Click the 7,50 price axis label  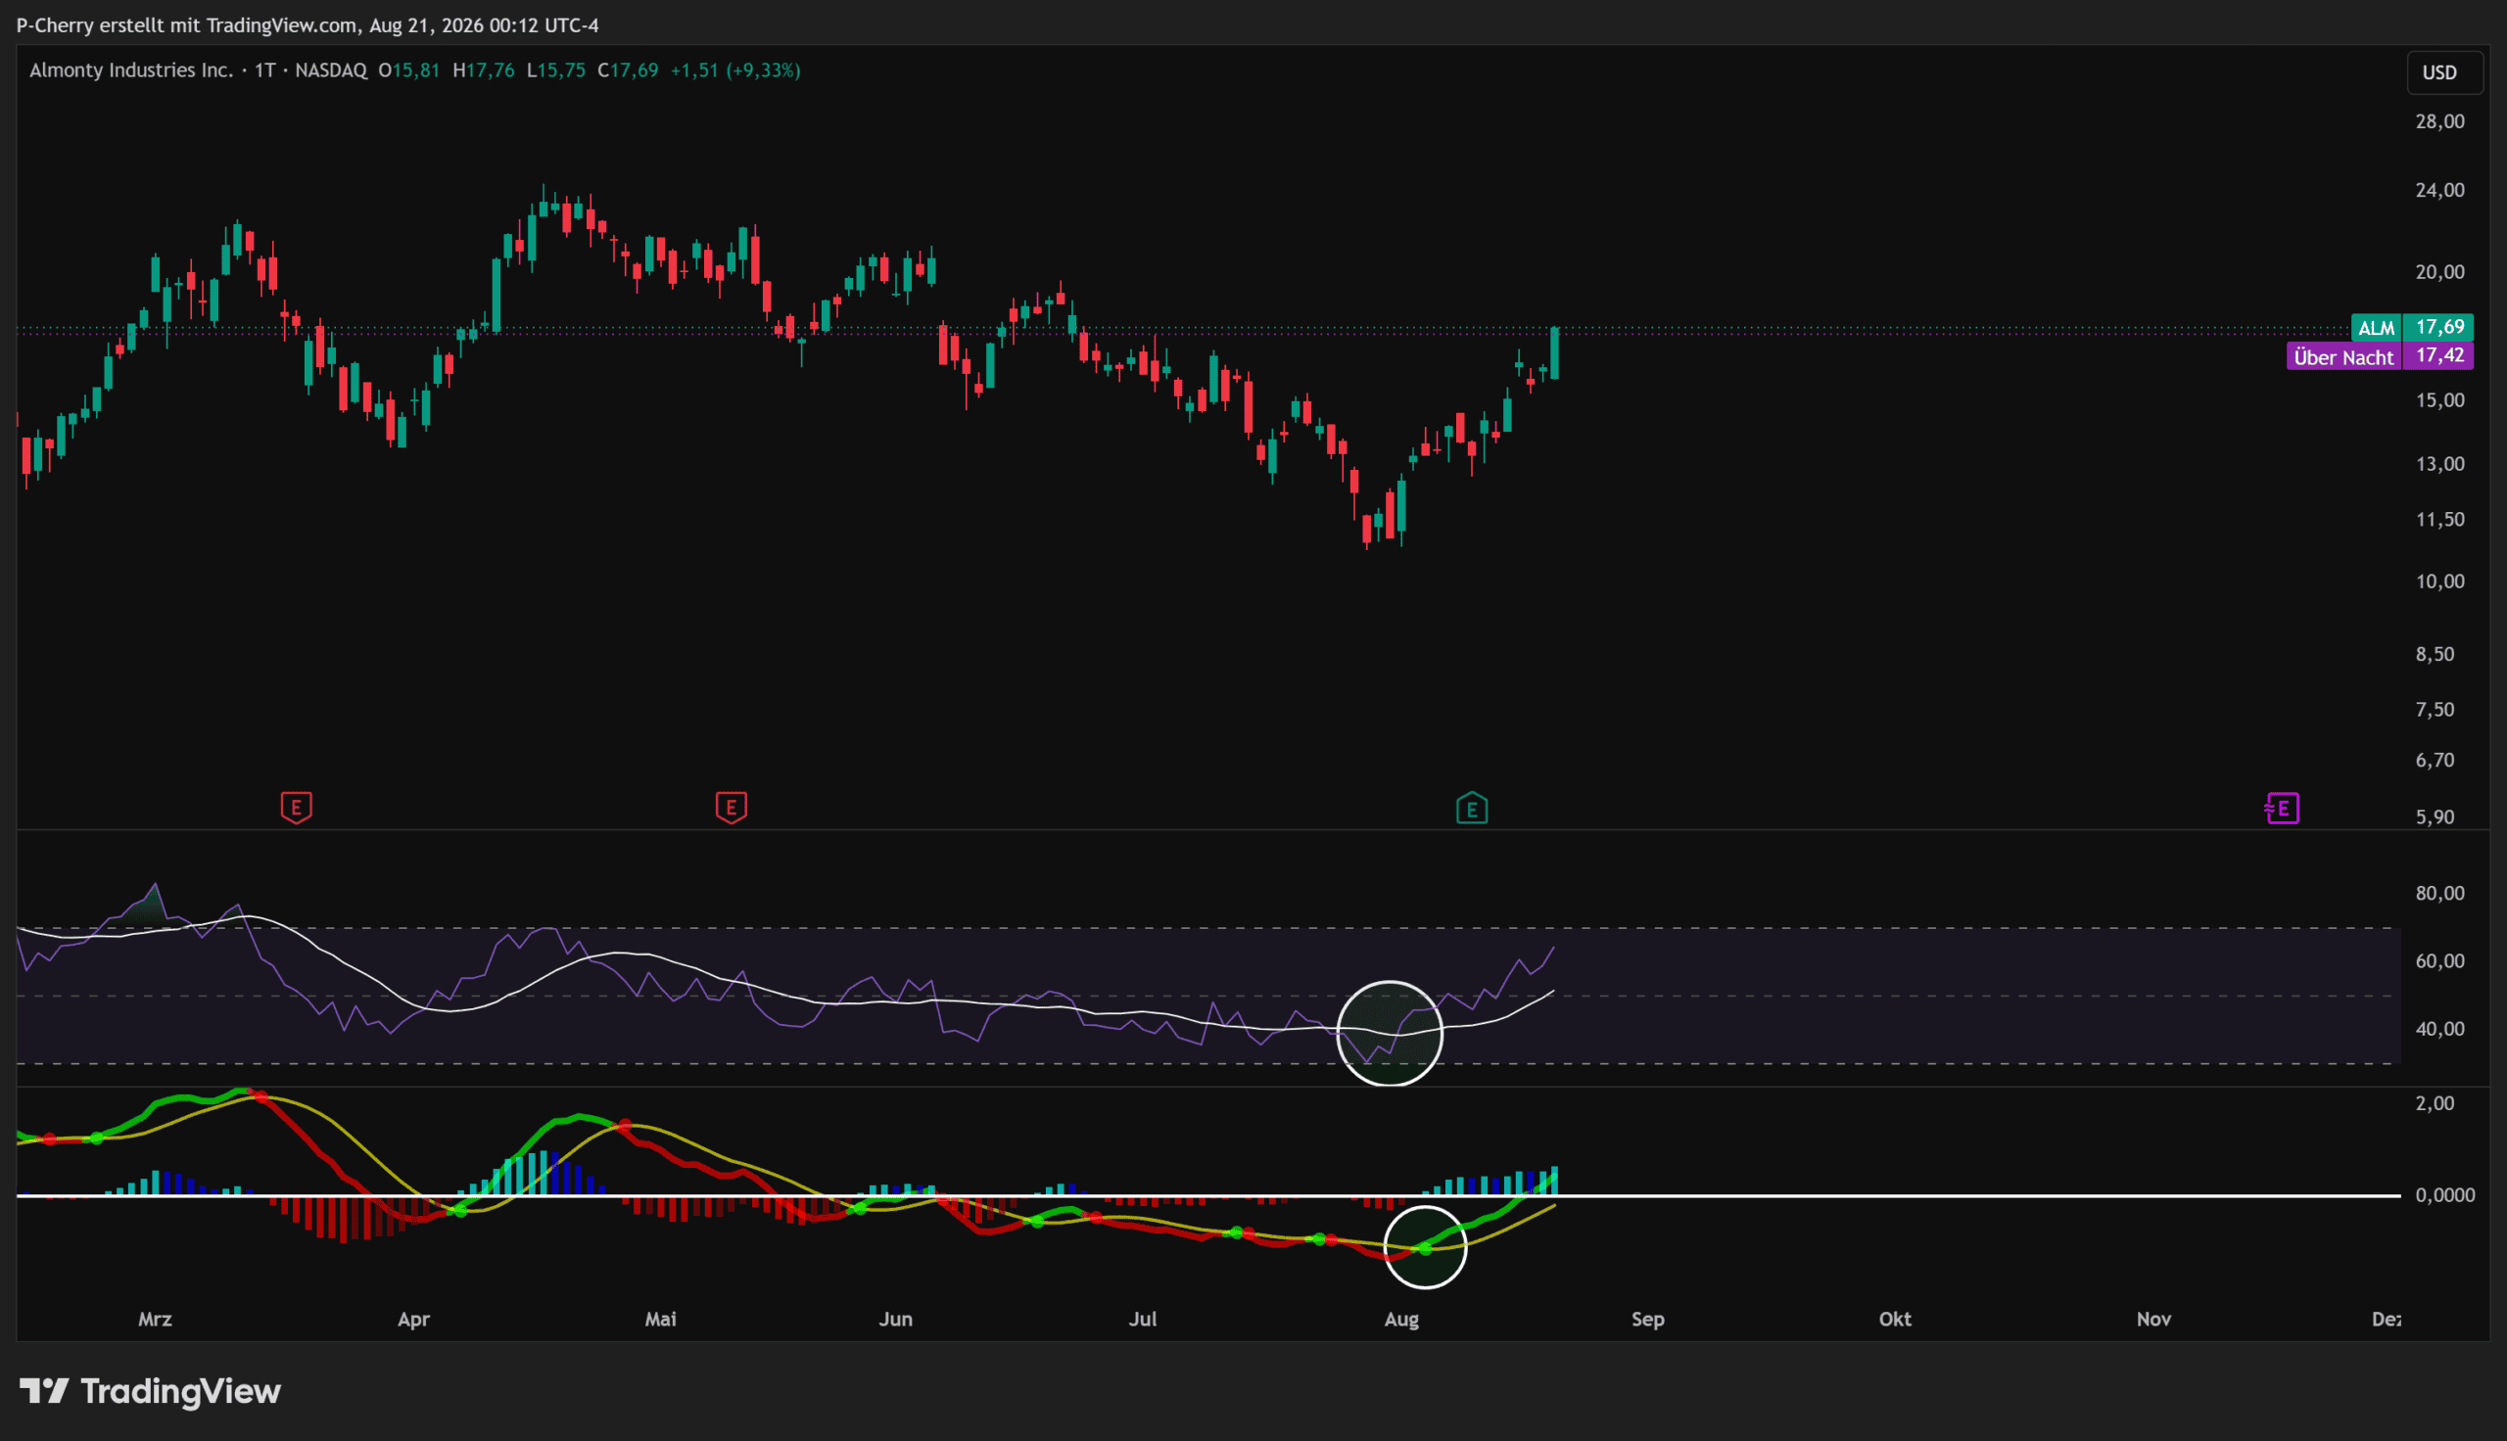[x=2435, y=710]
